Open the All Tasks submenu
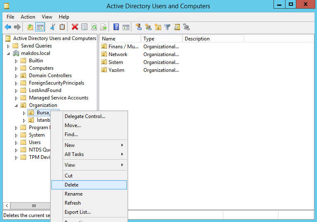Screen dimensions: 317x222 89,154
